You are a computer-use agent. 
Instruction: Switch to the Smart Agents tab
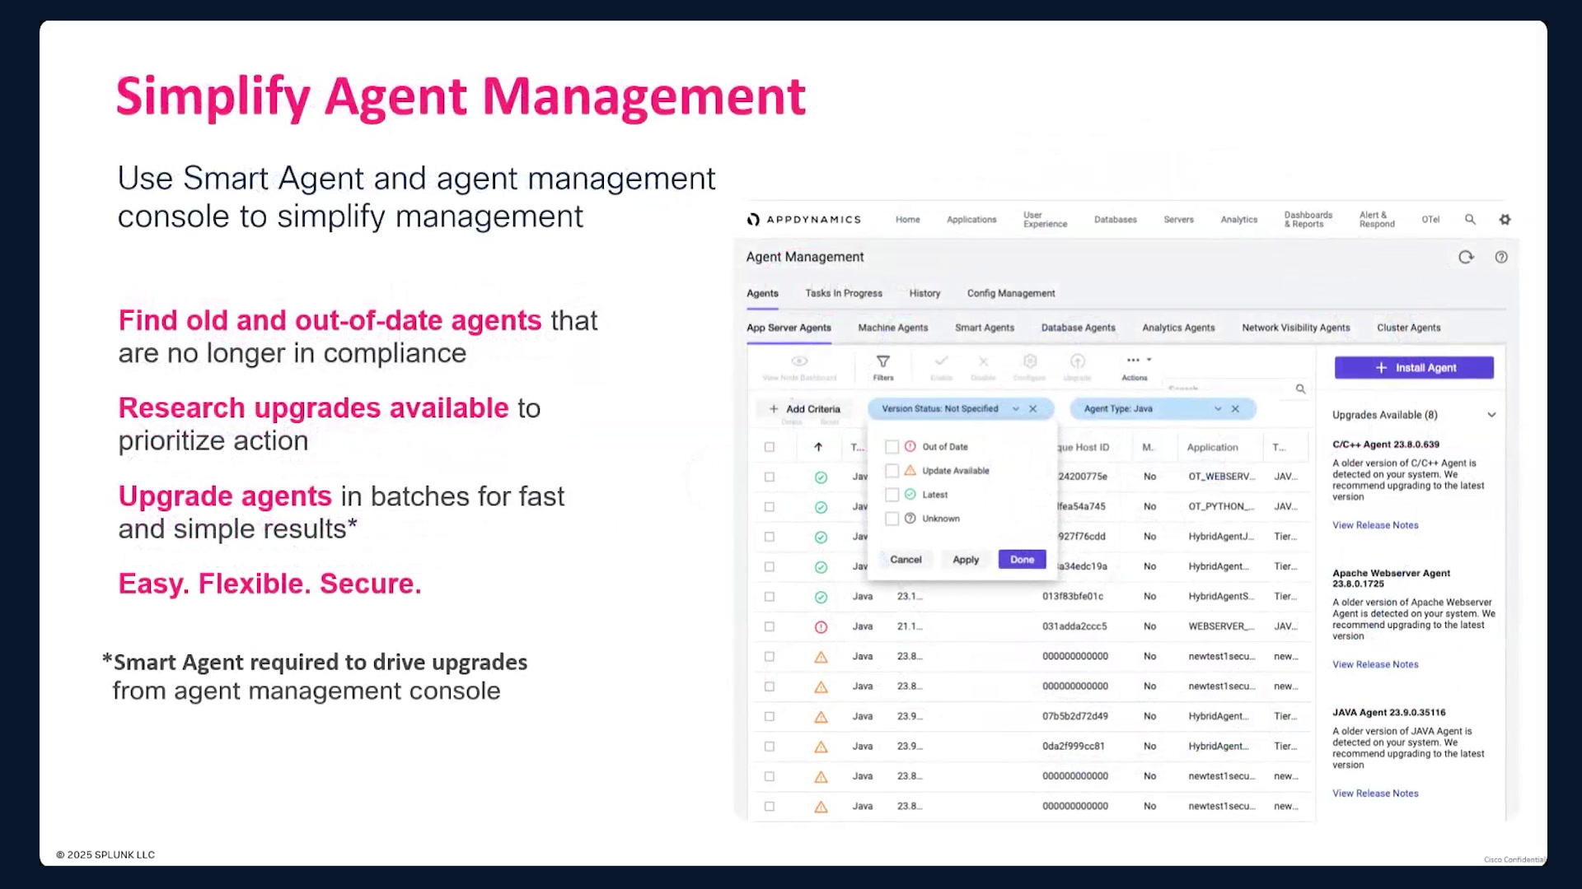[985, 328]
